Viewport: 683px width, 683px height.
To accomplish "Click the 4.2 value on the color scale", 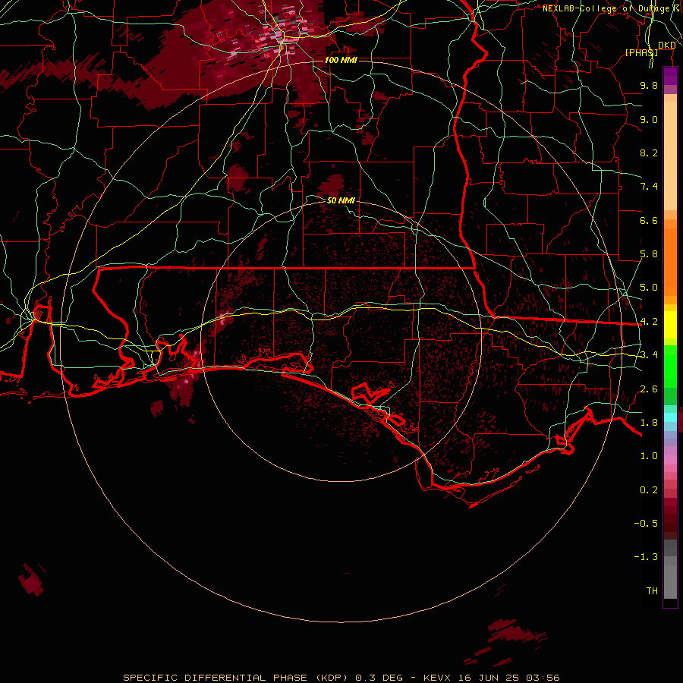I will [649, 322].
